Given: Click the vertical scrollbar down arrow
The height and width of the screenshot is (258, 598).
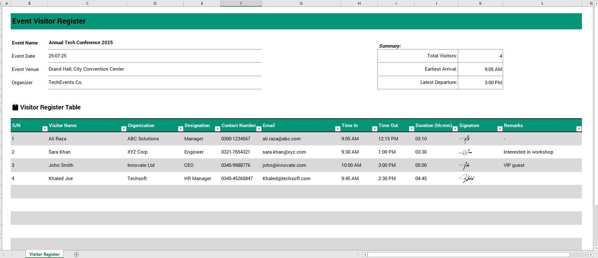Looking at the screenshot, I should click(x=596, y=248).
